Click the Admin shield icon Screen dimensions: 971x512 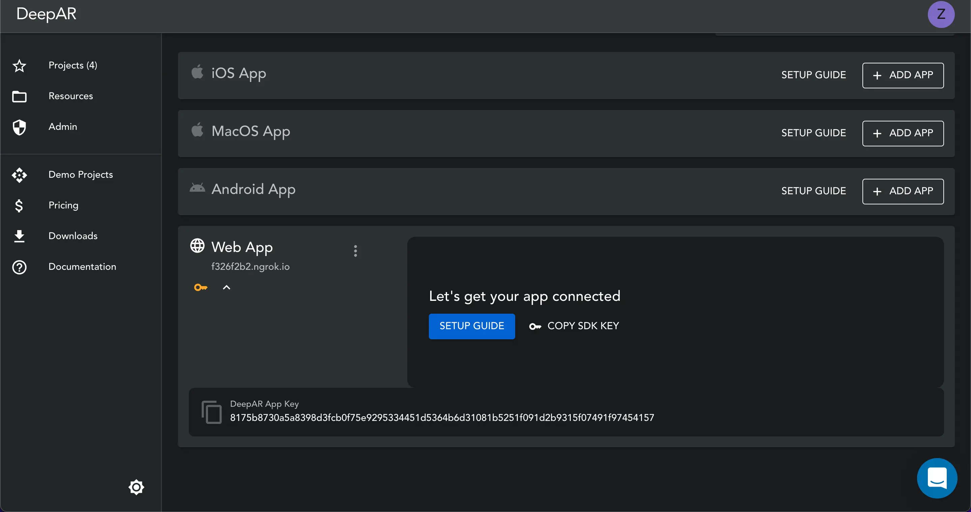[x=19, y=127]
